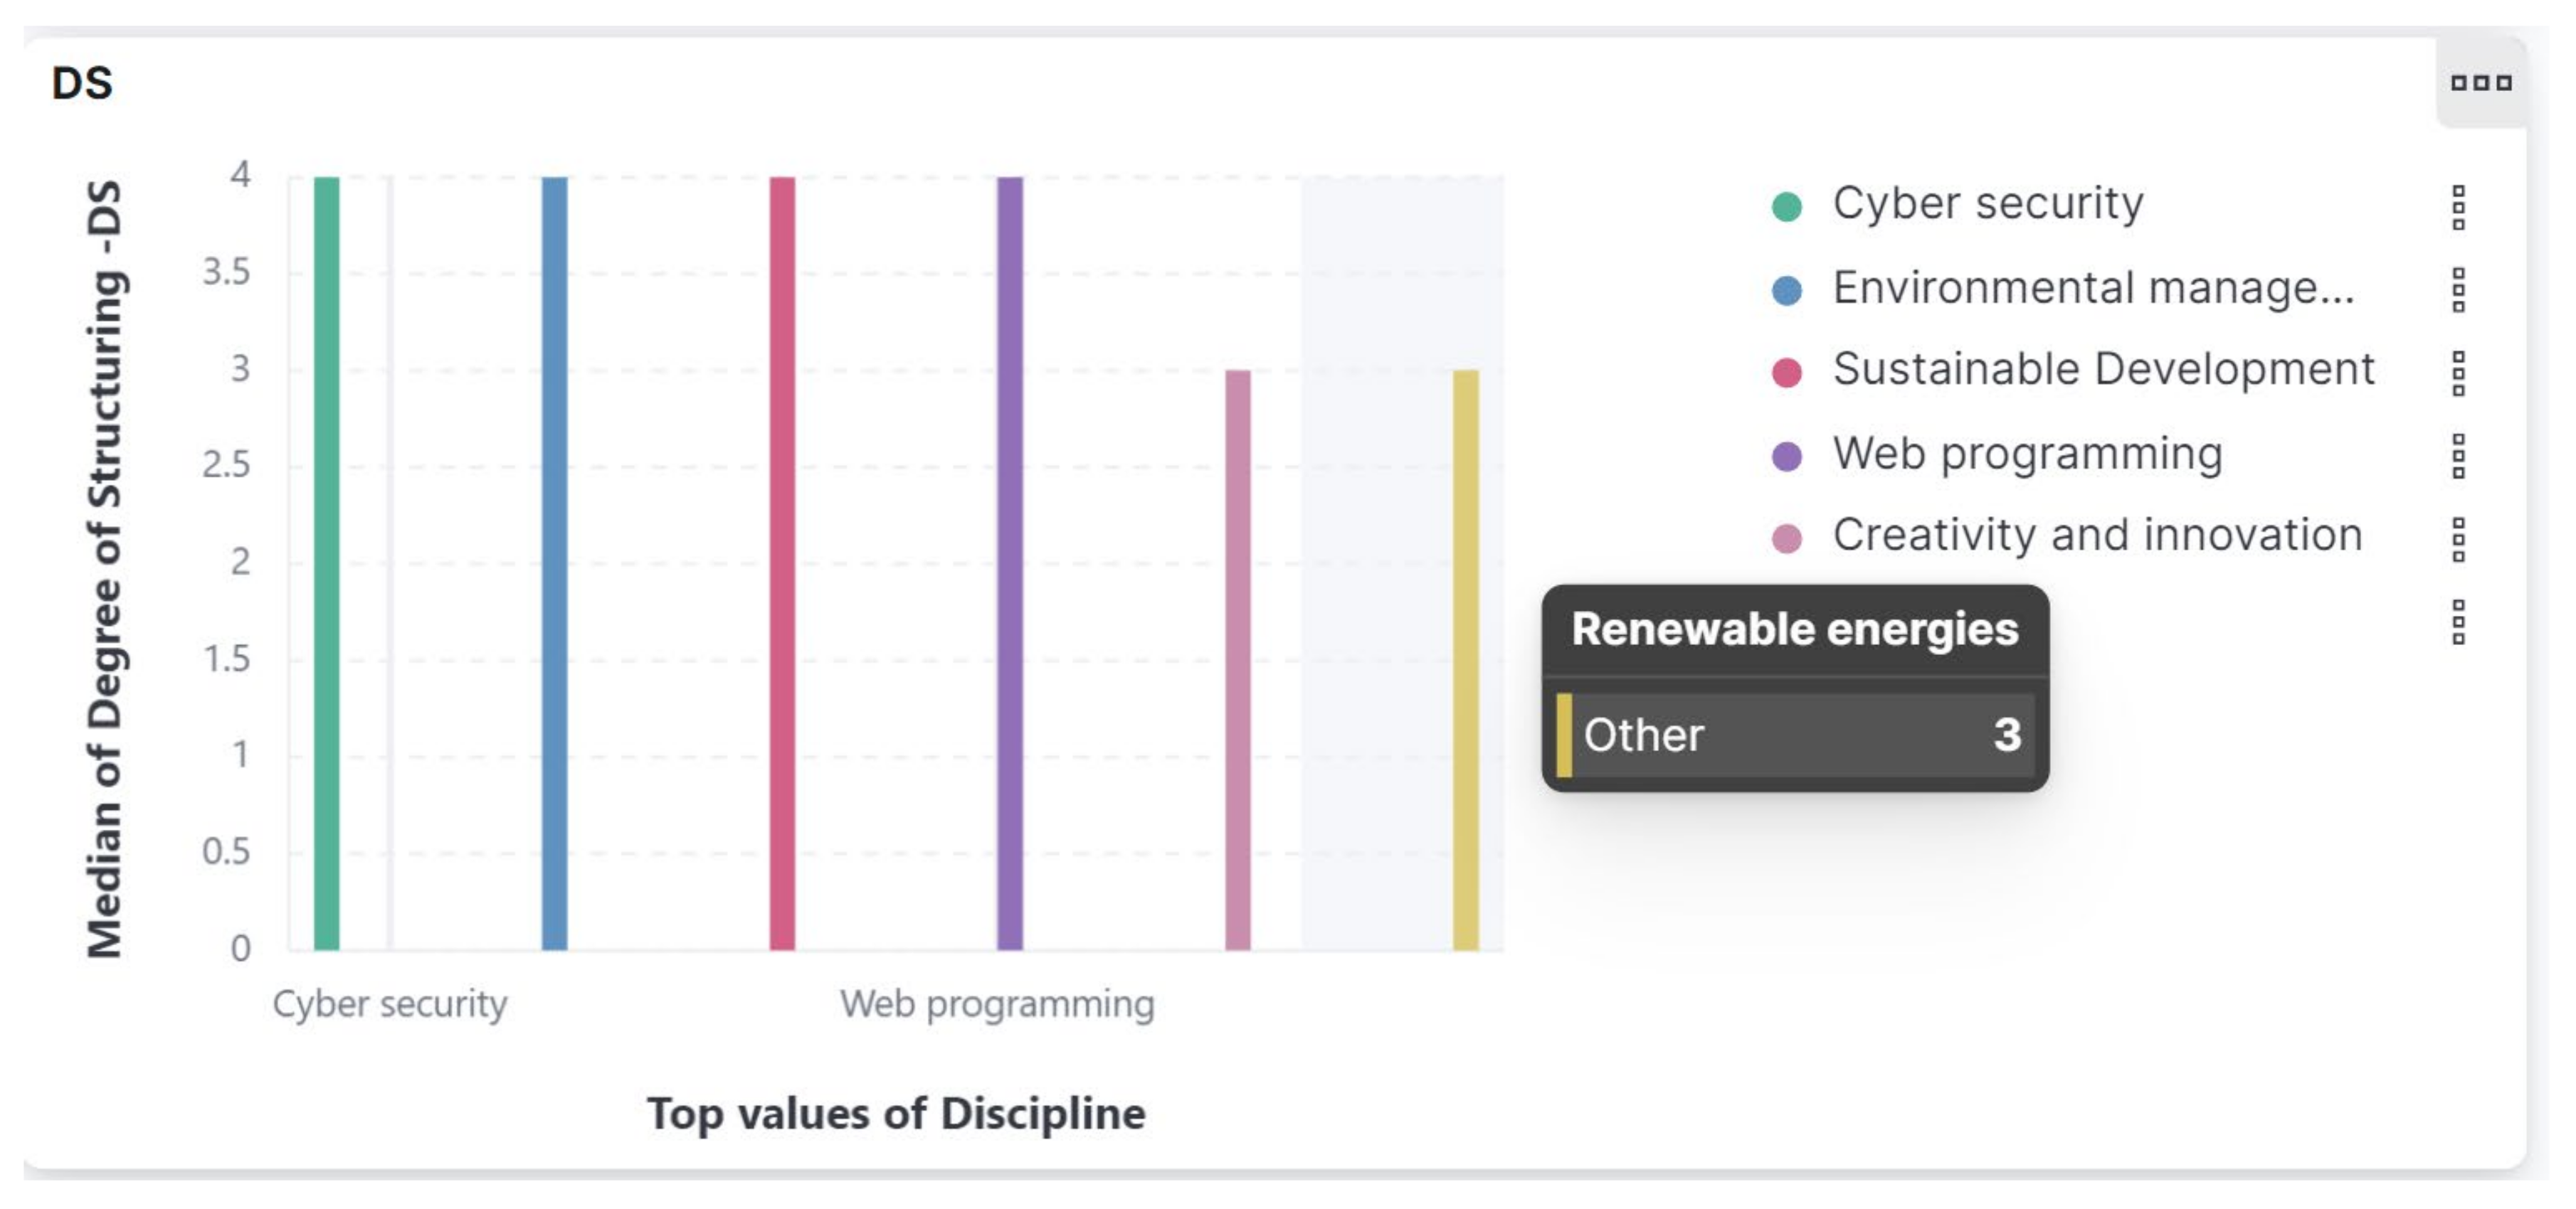
Task: Open the DS panel options menu
Action: click(2480, 83)
